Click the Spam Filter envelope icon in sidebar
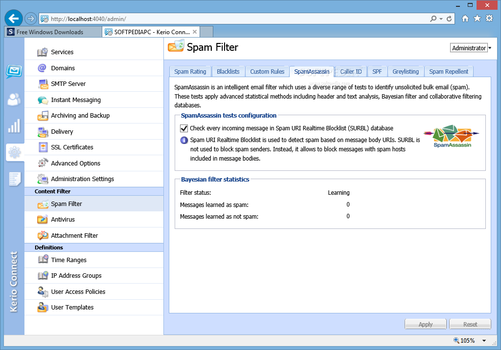The height and width of the screenshot is (350, 501). pos(43,204)
